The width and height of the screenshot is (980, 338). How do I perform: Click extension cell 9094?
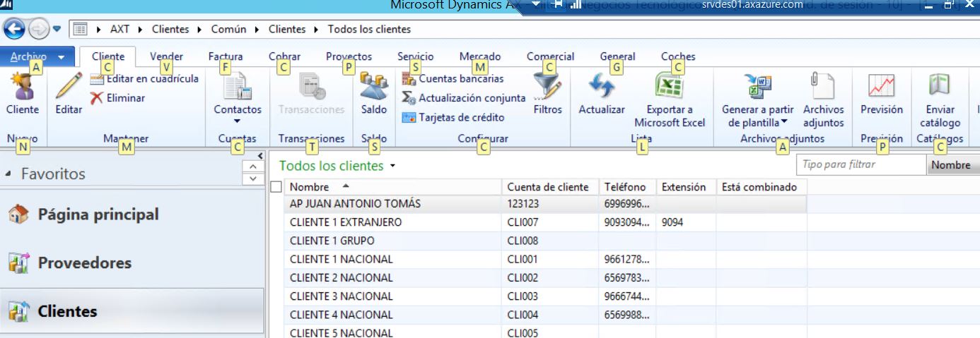click(x=687, y=222)
